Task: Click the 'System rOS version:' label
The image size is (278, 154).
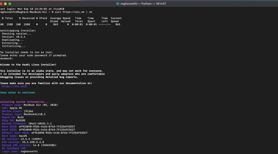Action: click(x=17, y=145)
